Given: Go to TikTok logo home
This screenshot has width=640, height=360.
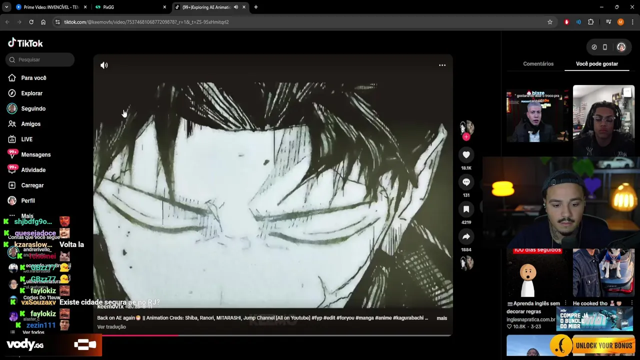Looking at the screenshot, I should click(x=25, y=43).
